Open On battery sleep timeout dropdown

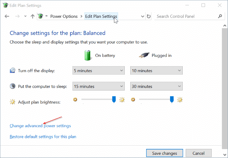click(x=98, y=86)
